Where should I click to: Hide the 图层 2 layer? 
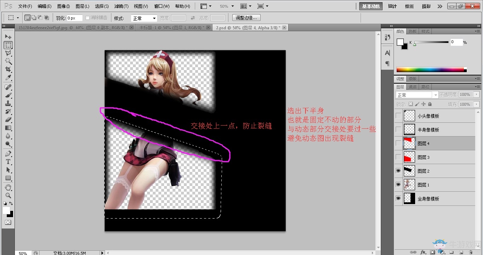(x=398, y=171)
